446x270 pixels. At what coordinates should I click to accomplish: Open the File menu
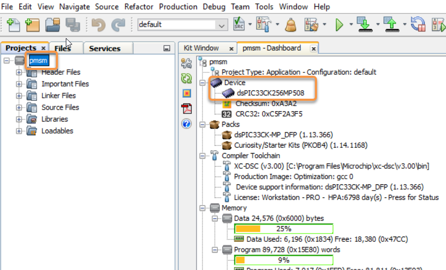(7, 7)
